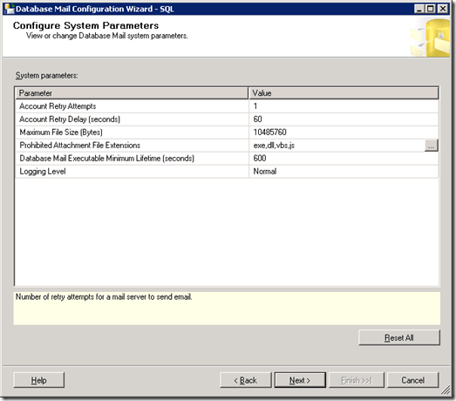This screenshot has height=401, width=456.
Task: Open Help for the wizard
Action: [39, 380]
